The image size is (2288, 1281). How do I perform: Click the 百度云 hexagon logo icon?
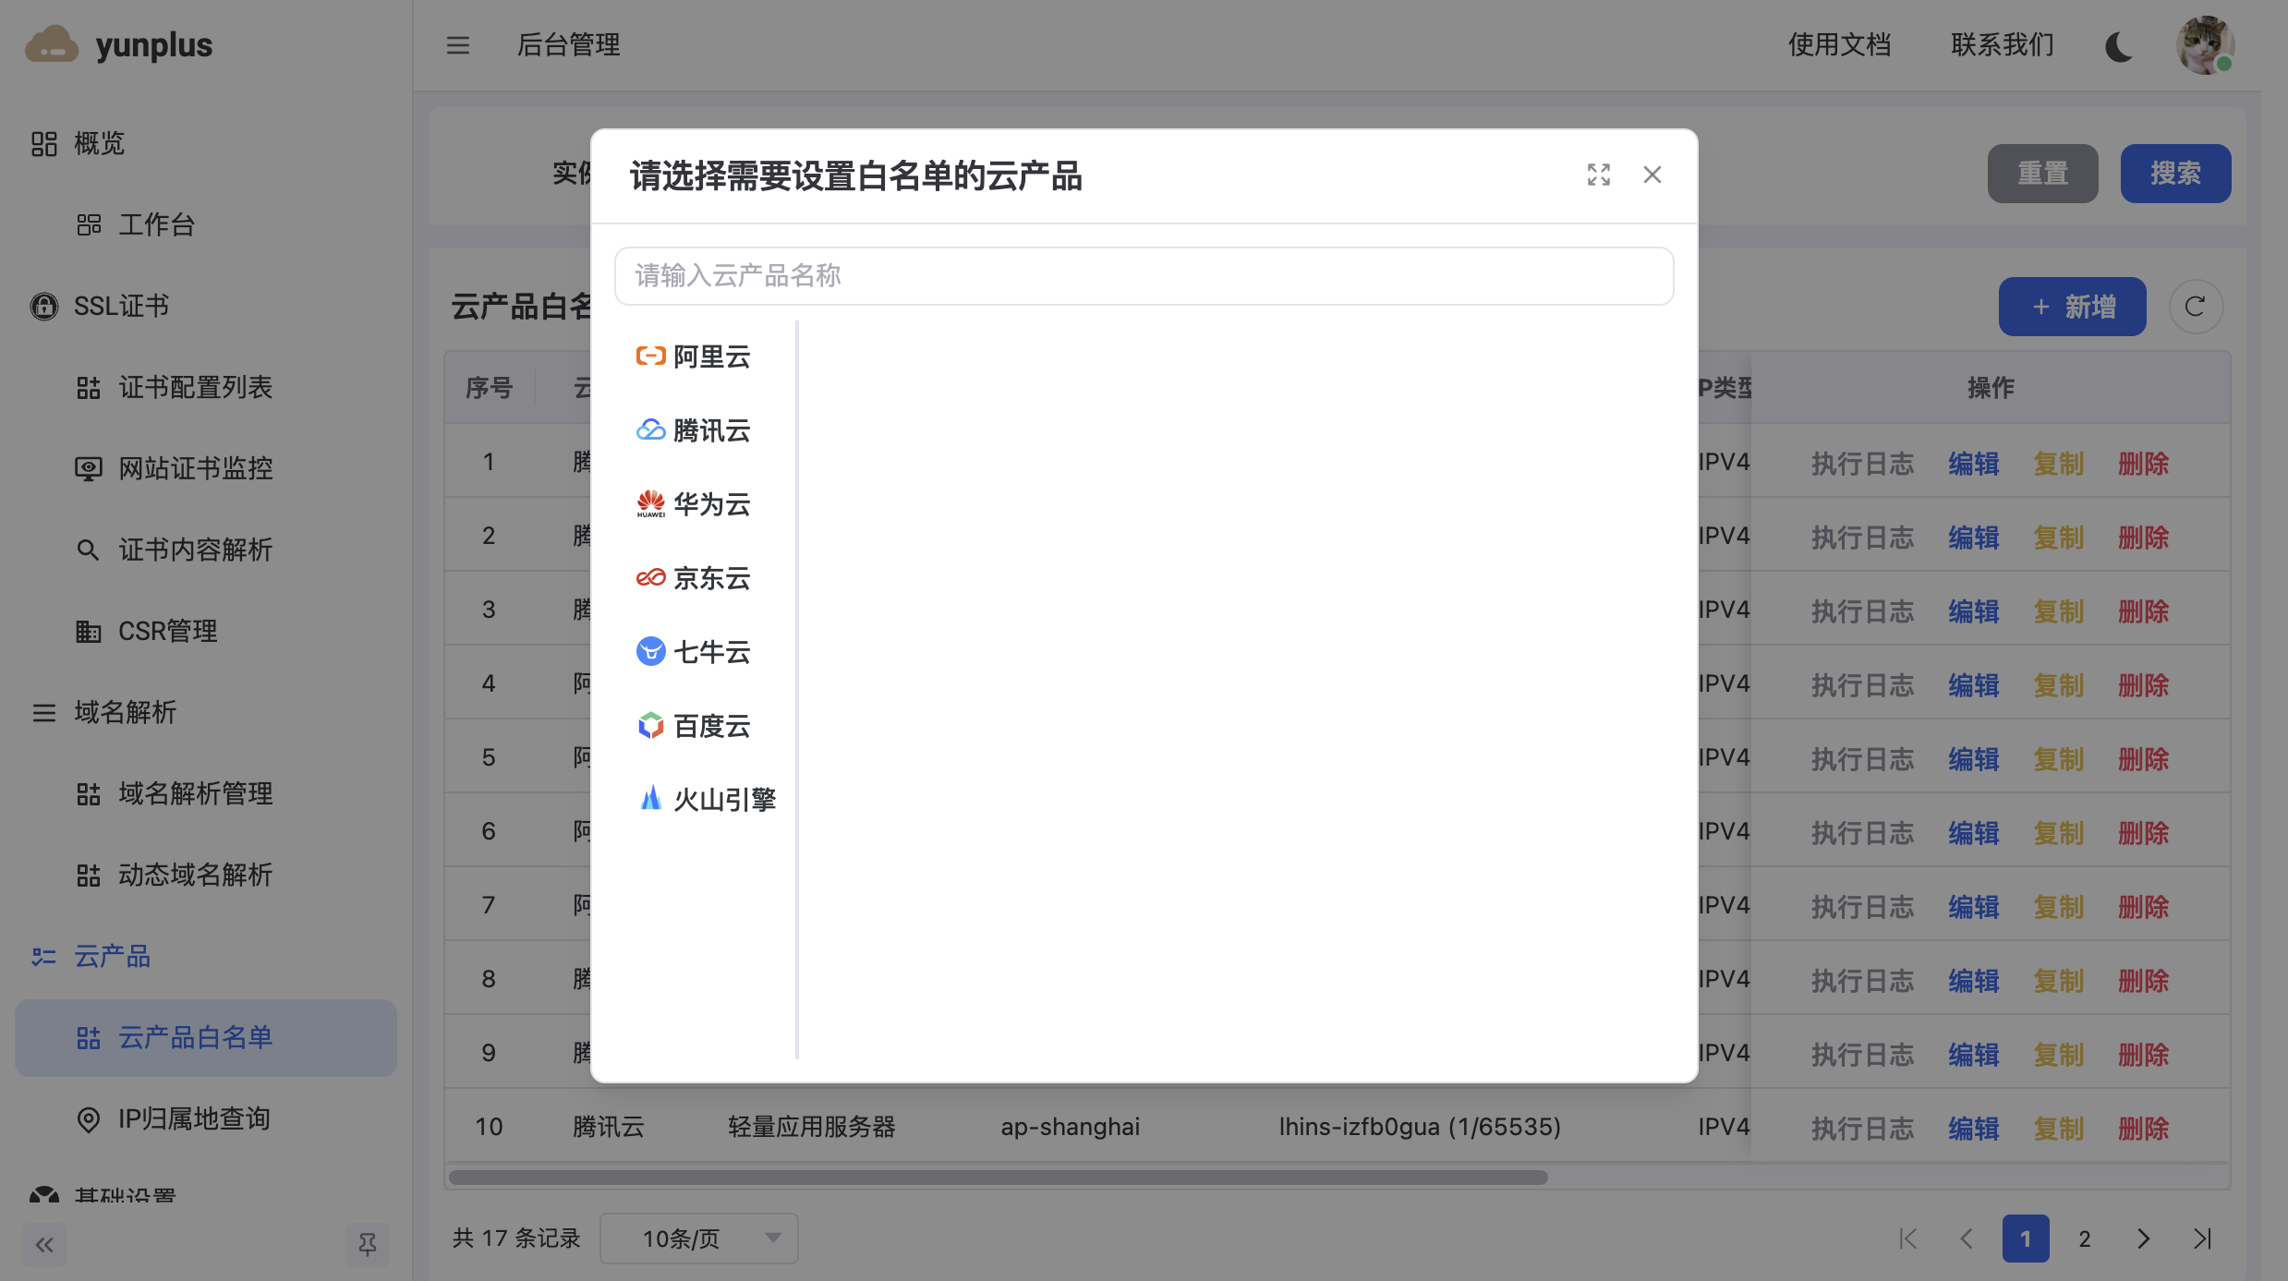click(x=650, y=726)
